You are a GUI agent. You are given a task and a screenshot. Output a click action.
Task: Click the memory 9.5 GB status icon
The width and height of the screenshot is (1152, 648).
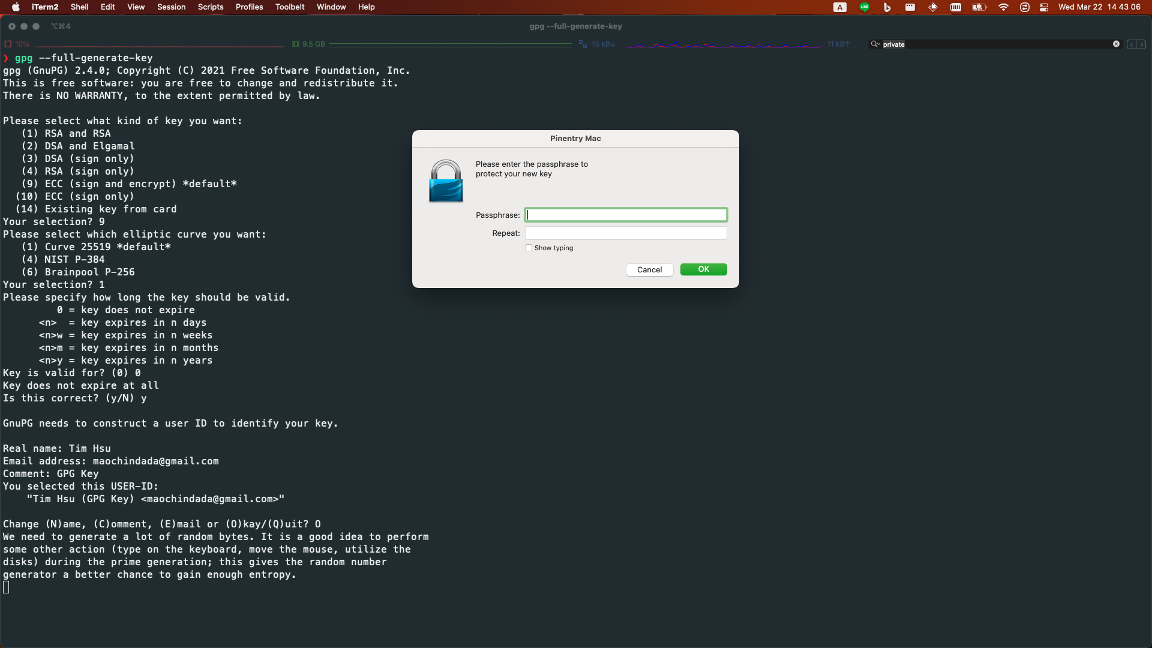point(296,44)
